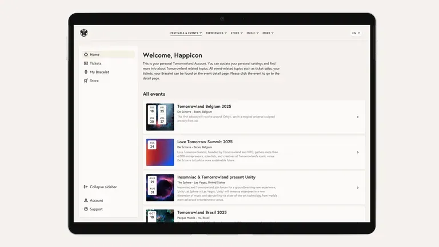The image size is (439, 247).
Task: Click the Tomorrowland Belgium 2025 thumbnail
Action: tap(160, 117)
